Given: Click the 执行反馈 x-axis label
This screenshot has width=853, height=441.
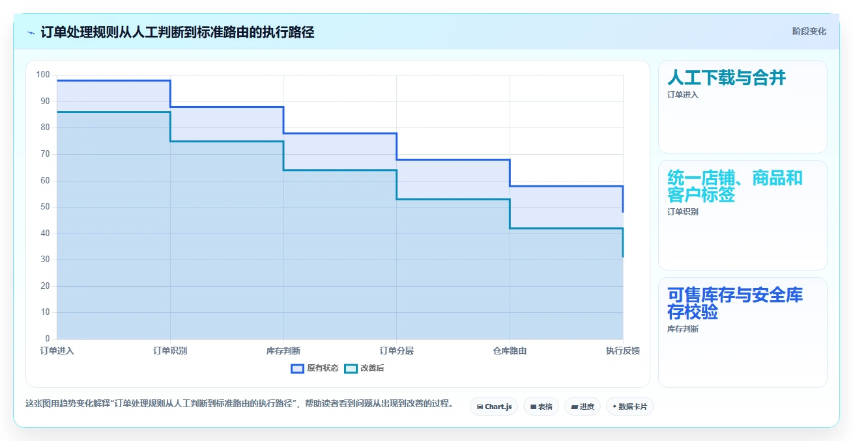Looking at the screenshot, I should tap(623, 351).
